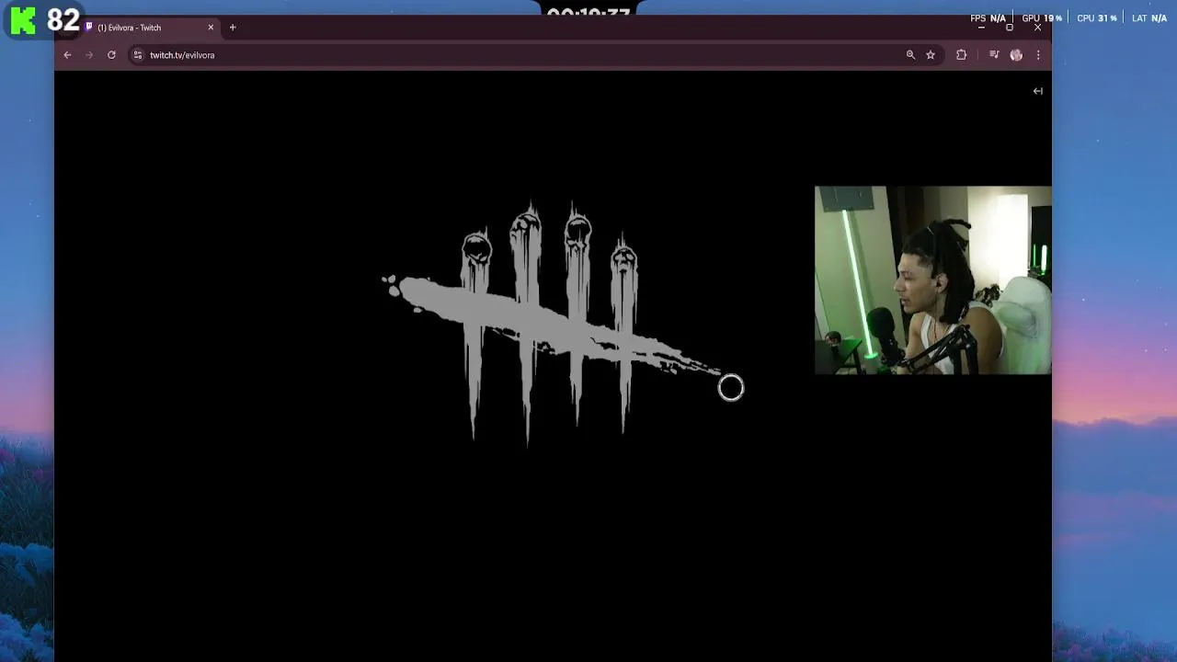Viewport: 1177px width, 662px height.
Task: Open the media controls icon
Action: pos(994,55)
